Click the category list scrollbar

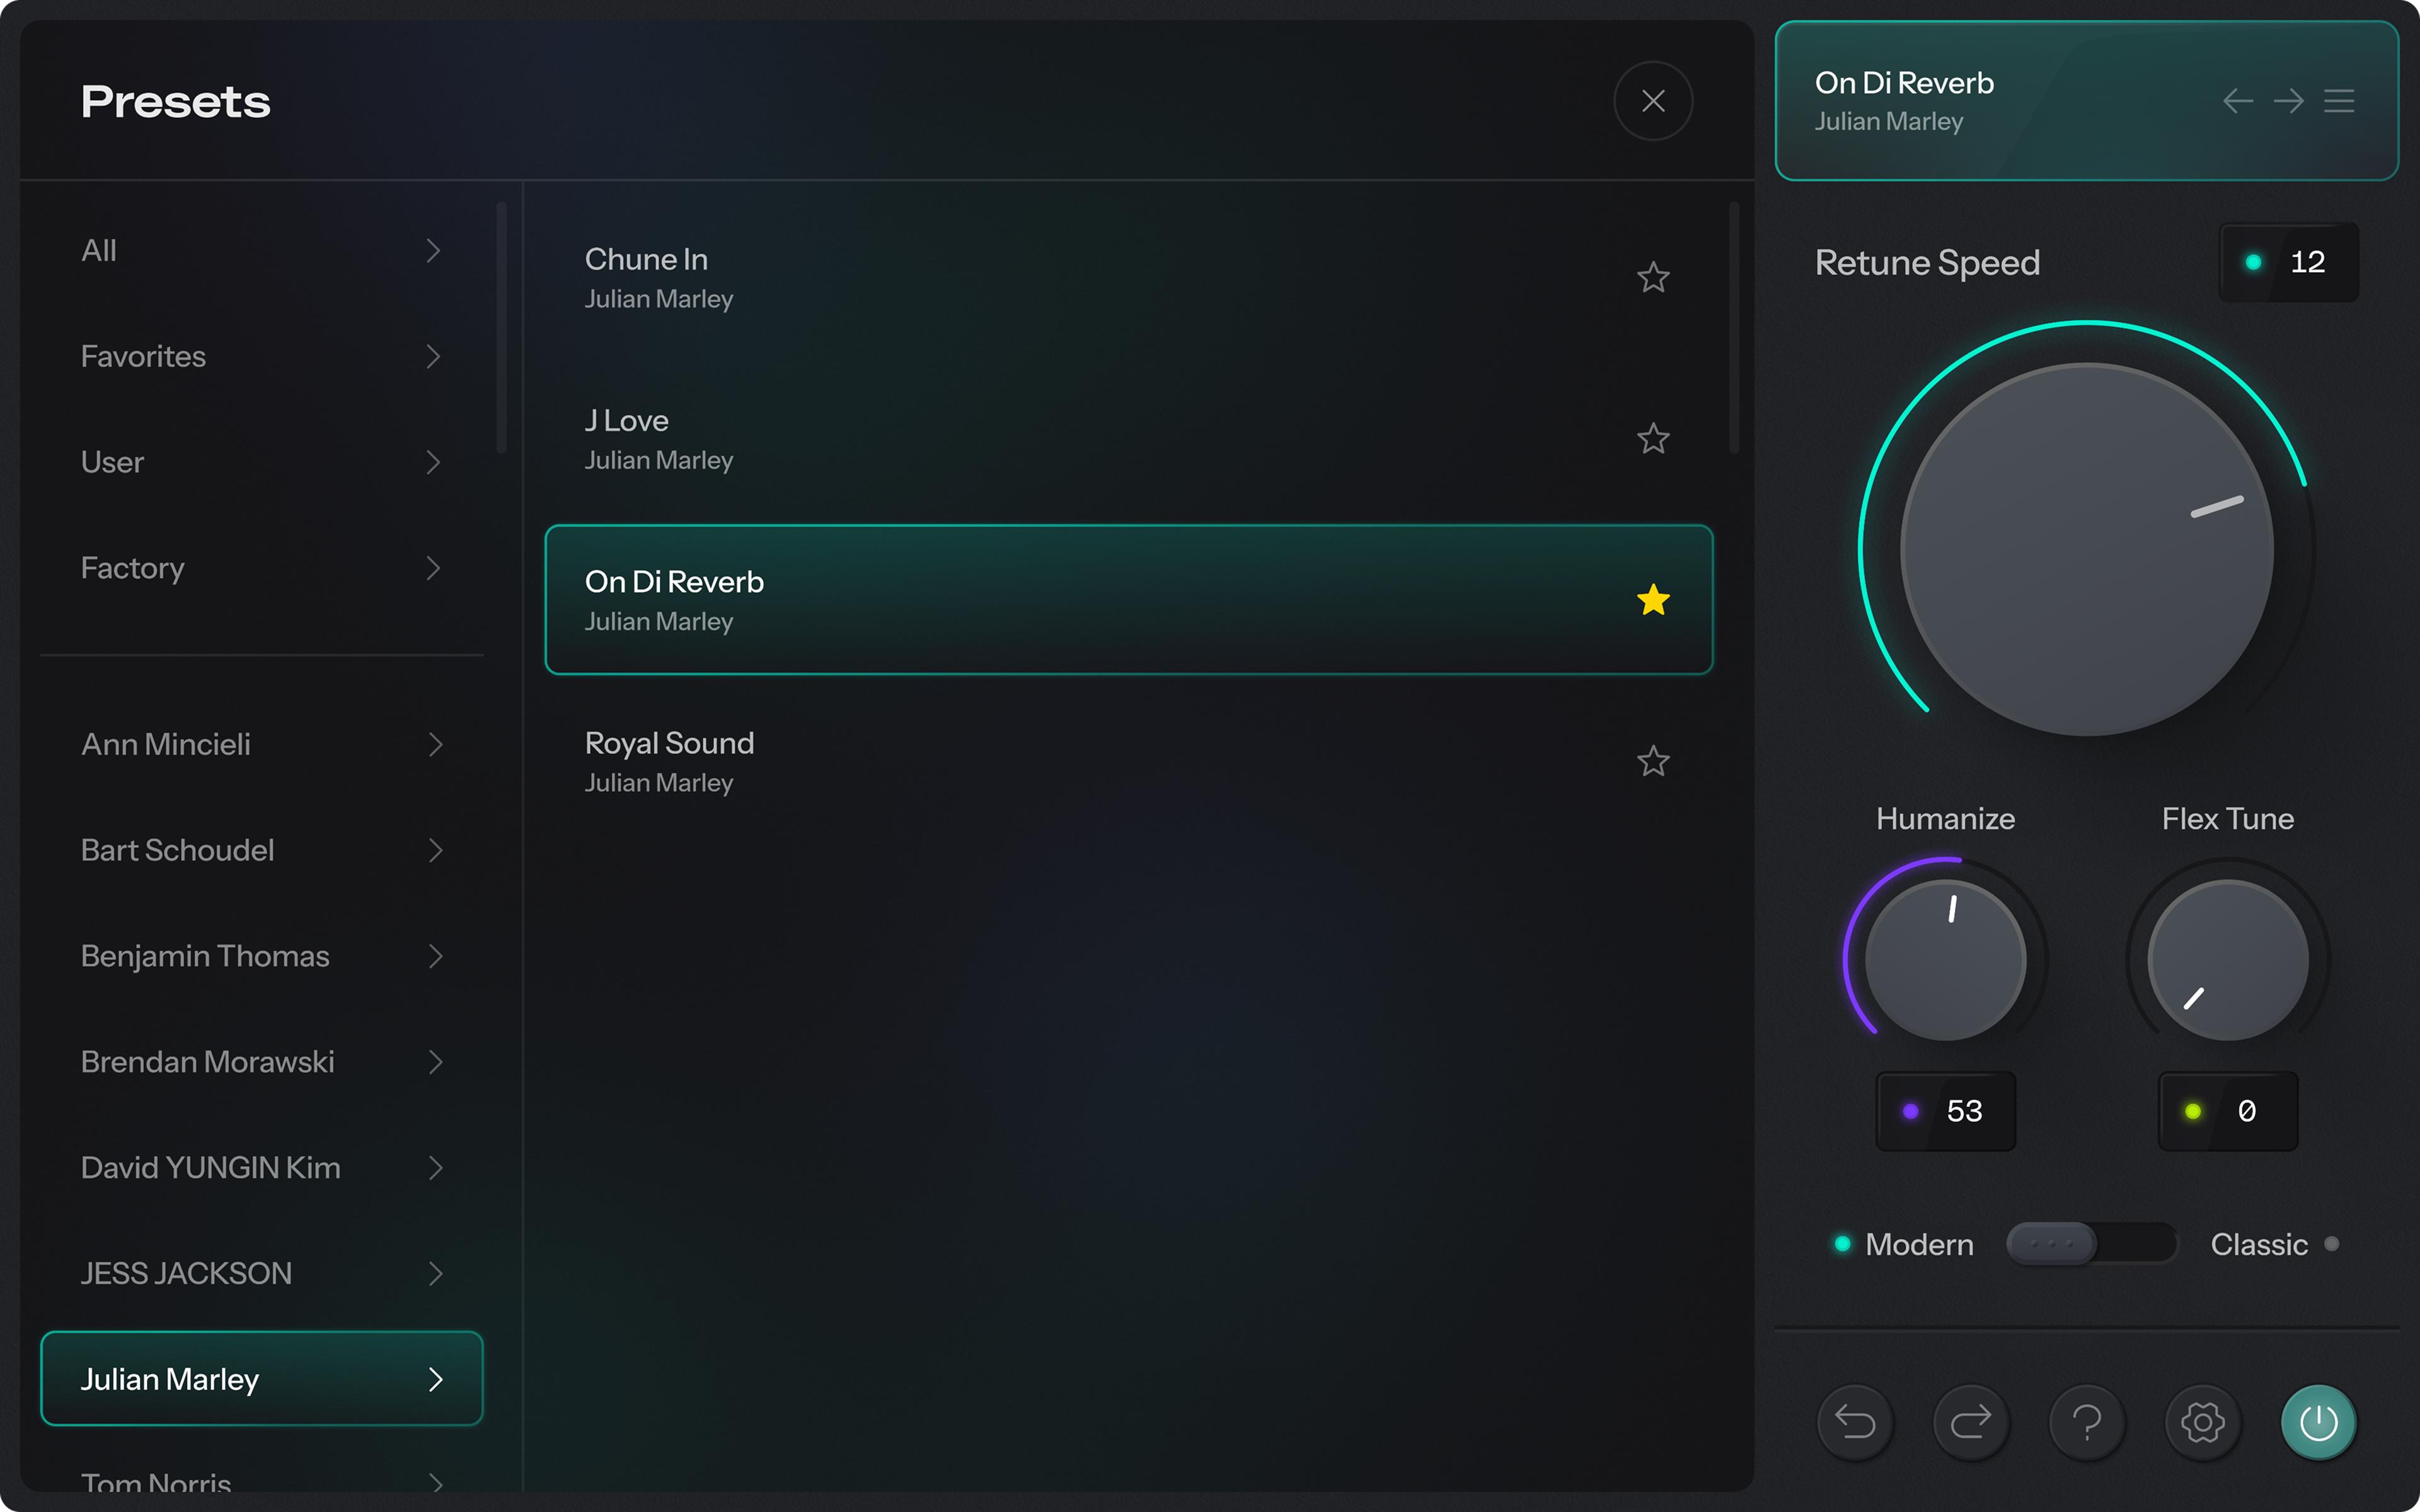501,328
